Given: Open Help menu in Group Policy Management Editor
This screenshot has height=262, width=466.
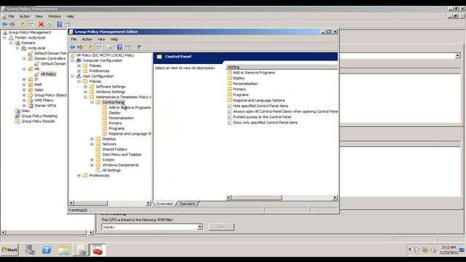Looking at the screenshot, I should point(114,39).
